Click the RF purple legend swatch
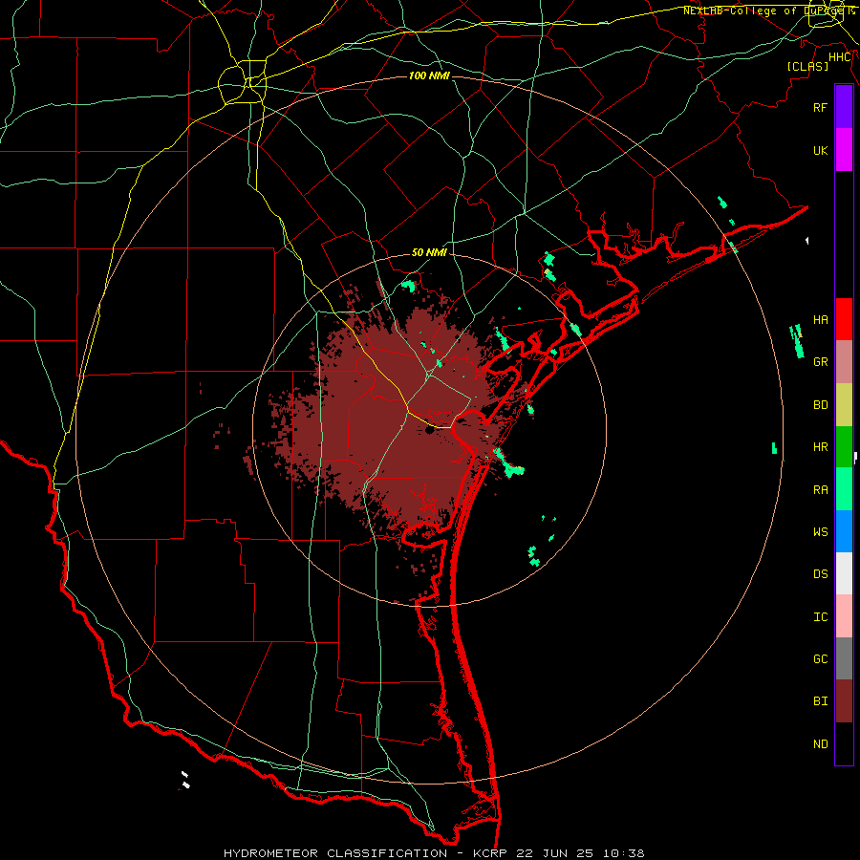860x860 pixels. tap(844, 107)
